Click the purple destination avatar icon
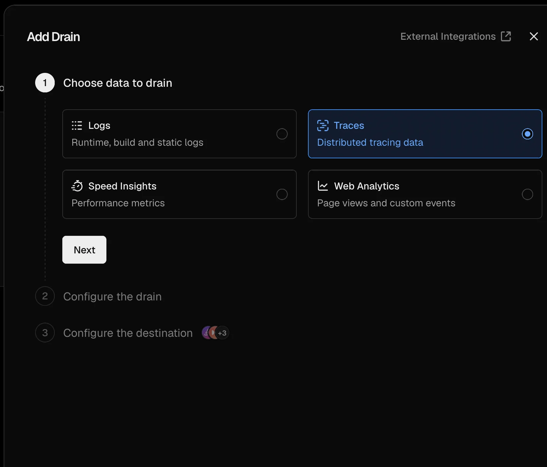 pyautogui.click(x=206, y=333)
